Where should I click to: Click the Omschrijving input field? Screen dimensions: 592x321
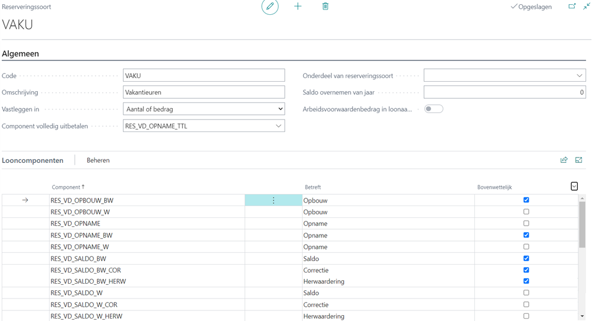204,92
